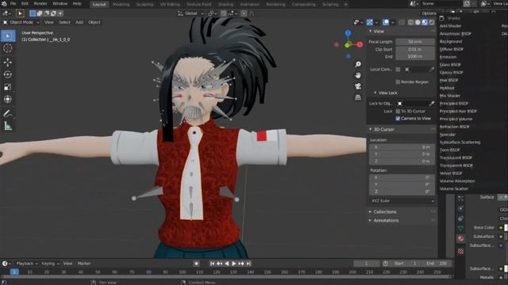Click the zoom view magnifier icon
The image size is (508, 285).
click(358, 65)
